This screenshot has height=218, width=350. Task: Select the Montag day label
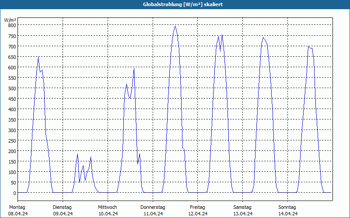[17, 207]
